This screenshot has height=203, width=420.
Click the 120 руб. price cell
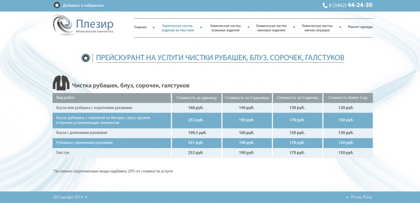[348, 108]
